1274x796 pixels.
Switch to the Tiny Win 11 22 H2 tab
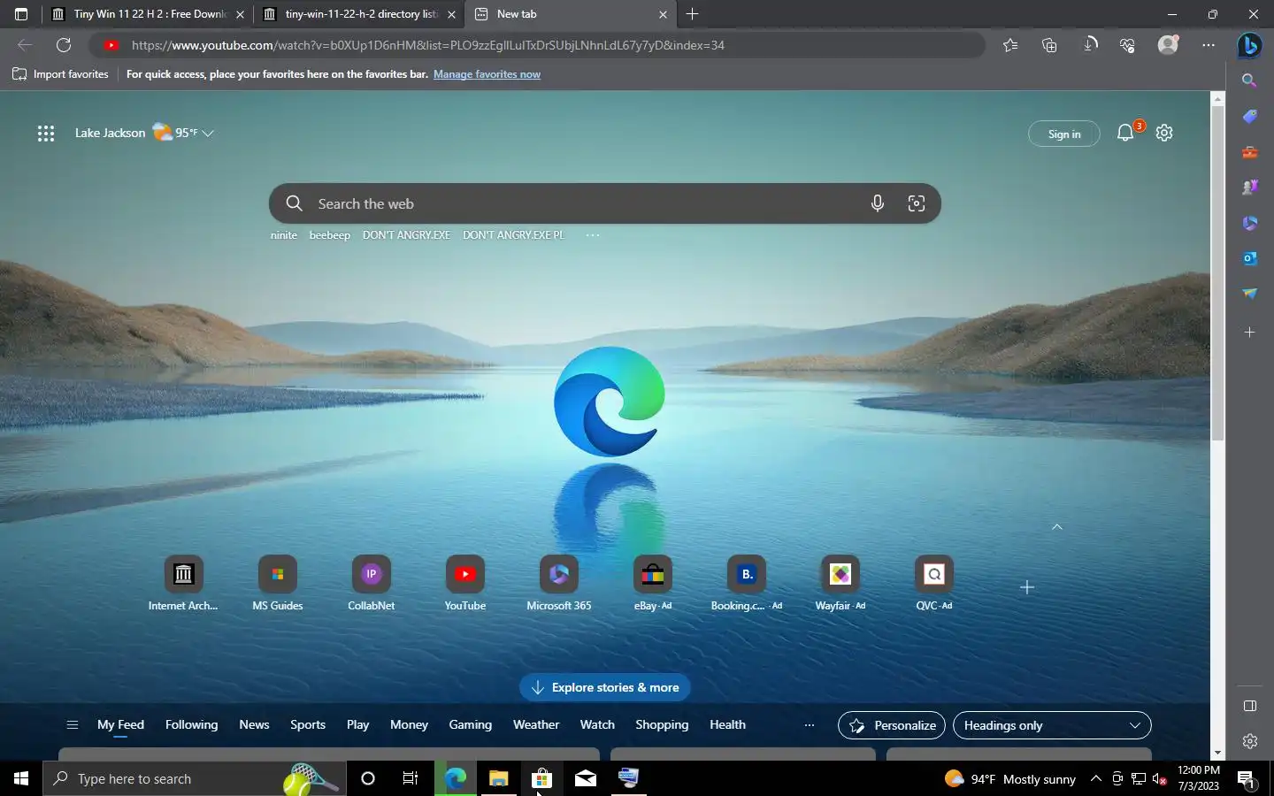tap(147, 14)
